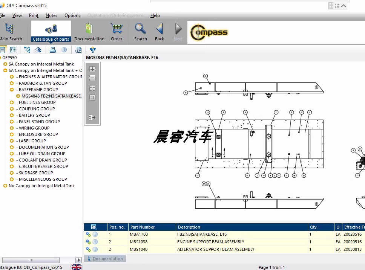Select LUBE OIL DRAIN GROUP tree item
The height and width of the screenshot is (270, 365).
click(x=42, y=154)
